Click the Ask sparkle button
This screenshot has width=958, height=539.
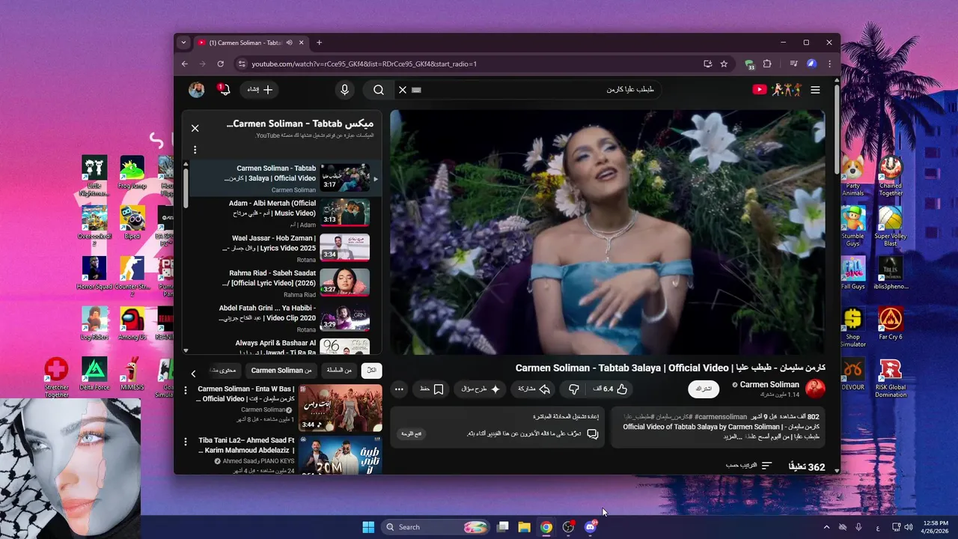point(480,389)
